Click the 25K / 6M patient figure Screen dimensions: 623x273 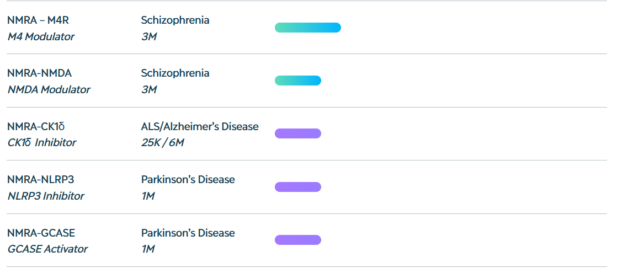(x=162, y=143)
